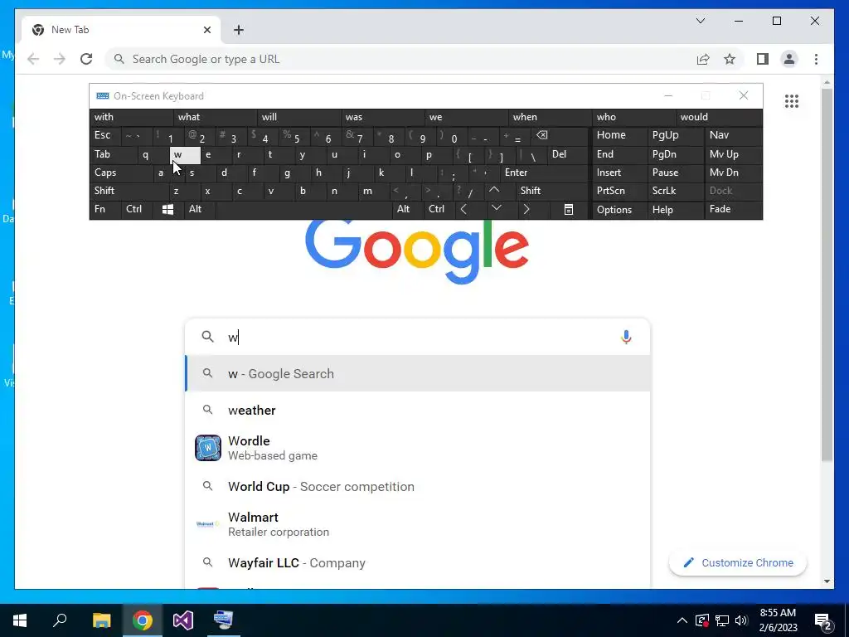Select the World Cup suggestion
The image size is (849, 637).
click(x=418, y=486)
